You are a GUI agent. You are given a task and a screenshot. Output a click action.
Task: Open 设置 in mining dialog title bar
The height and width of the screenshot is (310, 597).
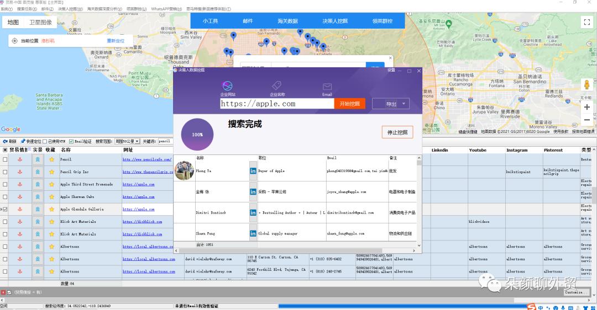pyautogui.click(x=391, y=70)
